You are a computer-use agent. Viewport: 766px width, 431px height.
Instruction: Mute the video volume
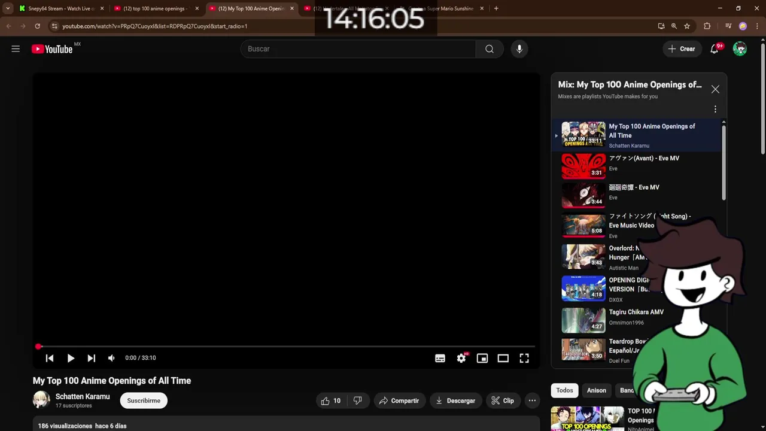point(111,358)
